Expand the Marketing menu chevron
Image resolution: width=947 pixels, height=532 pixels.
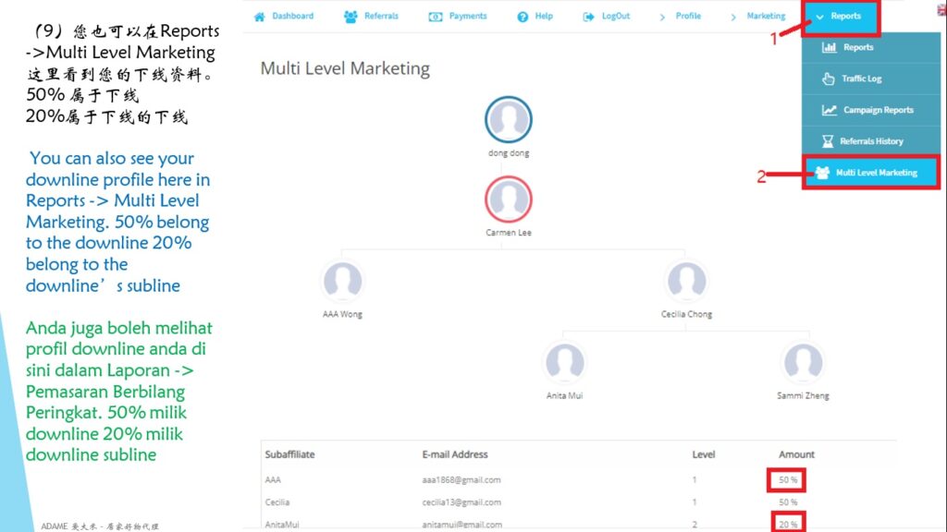[734, 17]
